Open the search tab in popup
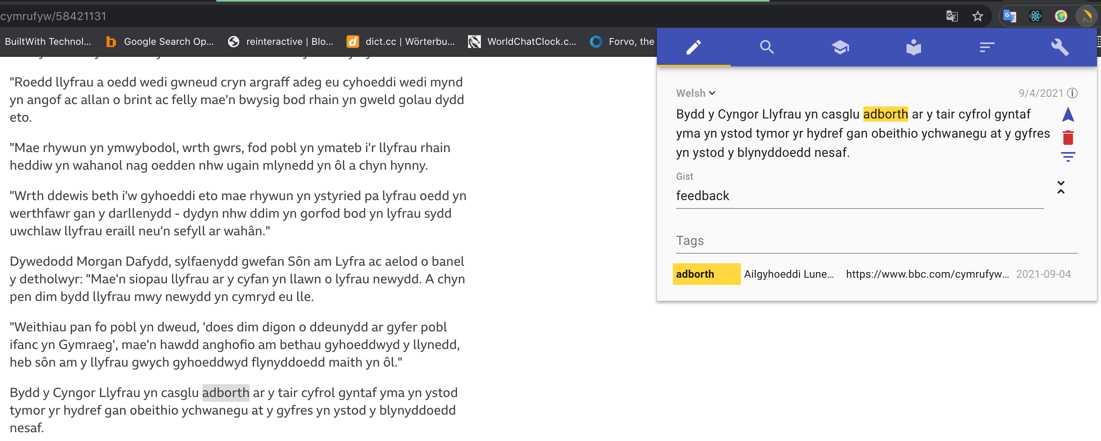Image resolution: width=1101 pixels, height=441 pixels. point(767,47)
